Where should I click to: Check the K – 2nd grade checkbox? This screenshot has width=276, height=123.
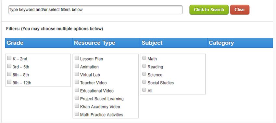[x=9, y=58]
